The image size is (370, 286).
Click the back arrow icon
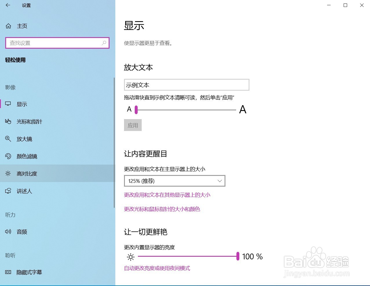[x=8, y=5]
